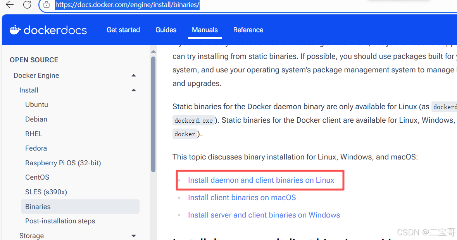Viewport: 457px width, 240px height.
Task: Click the dockerd.exe inline code text
Action: (193, 120)
